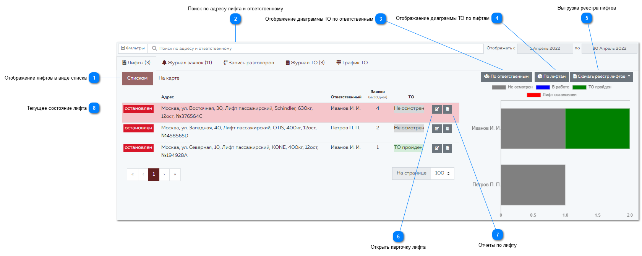The height and width of the screenshot is (256, 642).
Task: Toggle the Не осмотрен legend swatch
Action: (x=499, y=87)
